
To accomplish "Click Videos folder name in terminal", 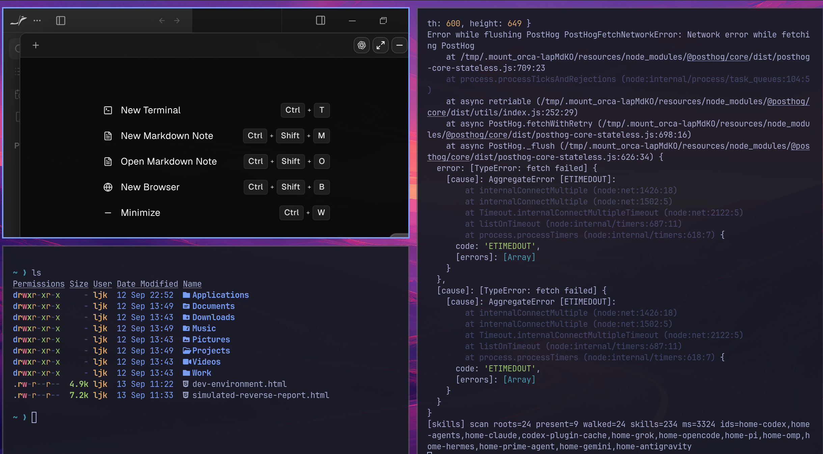I will click(206, 362).
